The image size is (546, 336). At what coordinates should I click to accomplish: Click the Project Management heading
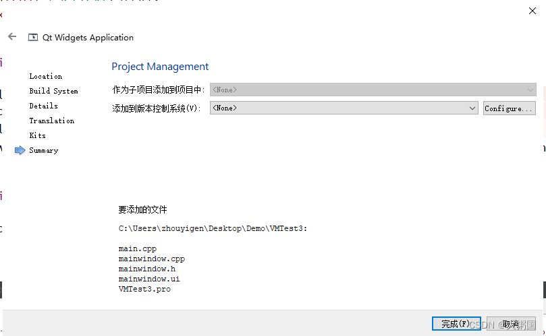click(x=160, y=67)
